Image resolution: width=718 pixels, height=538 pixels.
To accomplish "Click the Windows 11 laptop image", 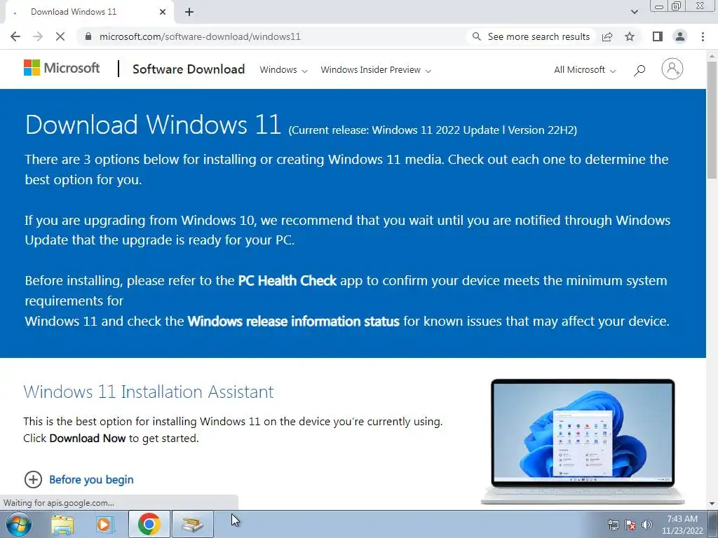I will [x=583, y=441].
